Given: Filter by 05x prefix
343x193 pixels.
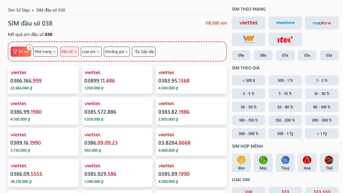Looking at the screenshot, I should pyautogui.click(x=307, y=55).
